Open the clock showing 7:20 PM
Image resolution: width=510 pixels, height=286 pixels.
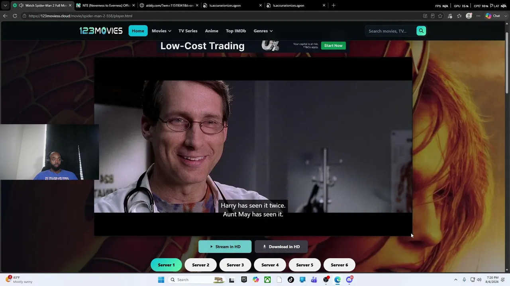click(x=492, y=280)
